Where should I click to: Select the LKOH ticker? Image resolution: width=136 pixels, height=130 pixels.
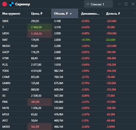[x=6, y=33]
